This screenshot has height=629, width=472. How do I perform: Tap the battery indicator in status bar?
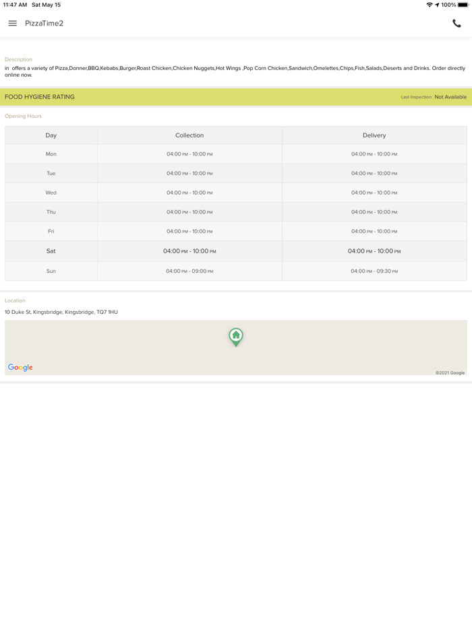(x=463, y=5)
